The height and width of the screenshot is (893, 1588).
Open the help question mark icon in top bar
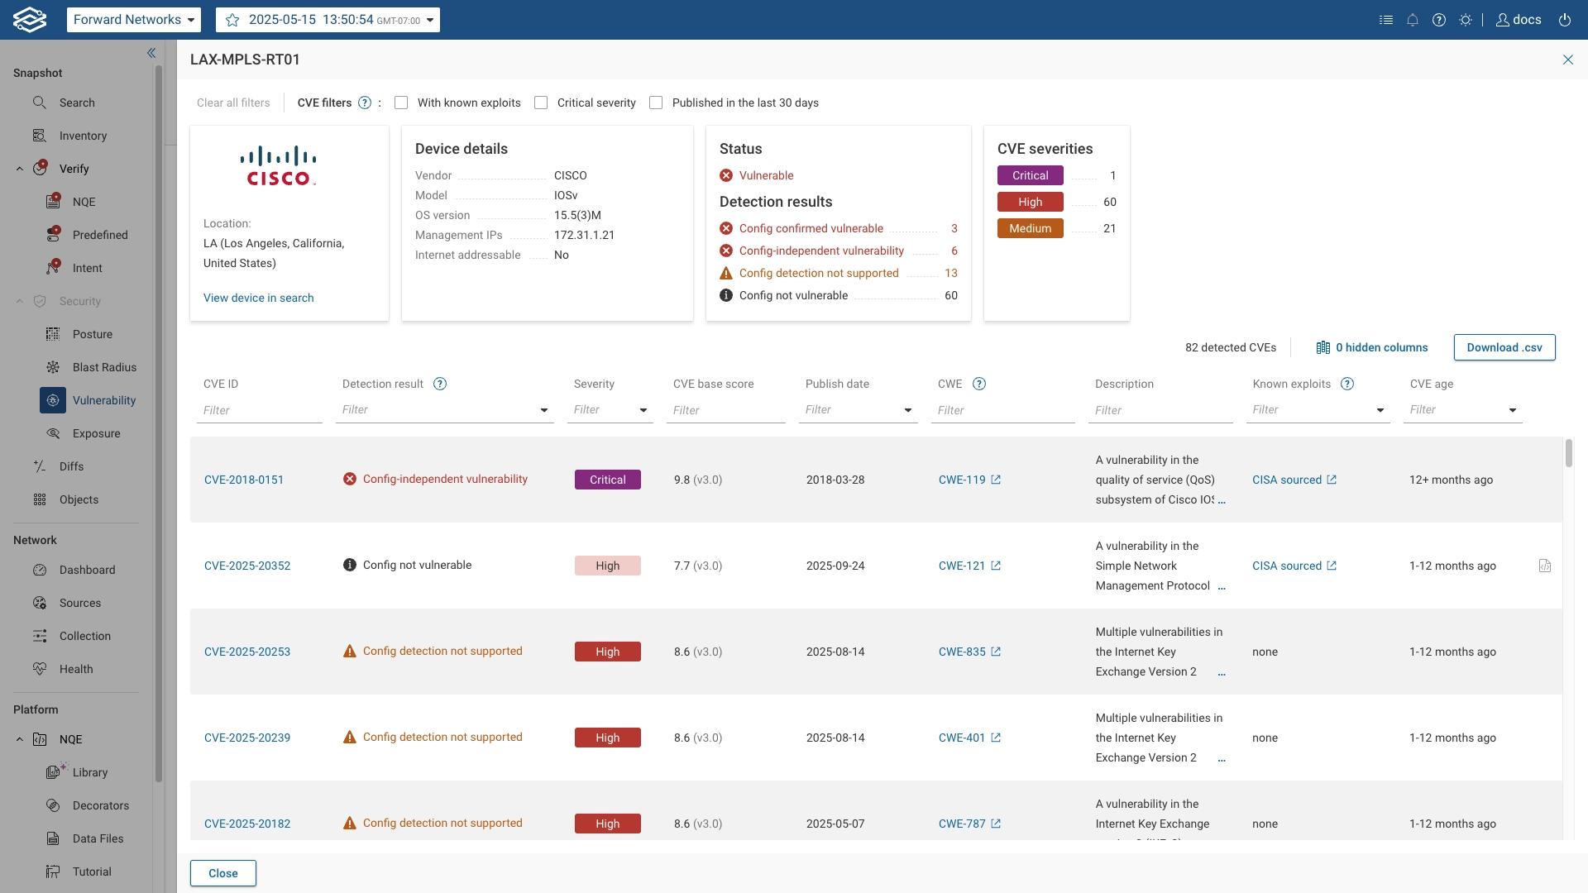tap(1439, 20)
